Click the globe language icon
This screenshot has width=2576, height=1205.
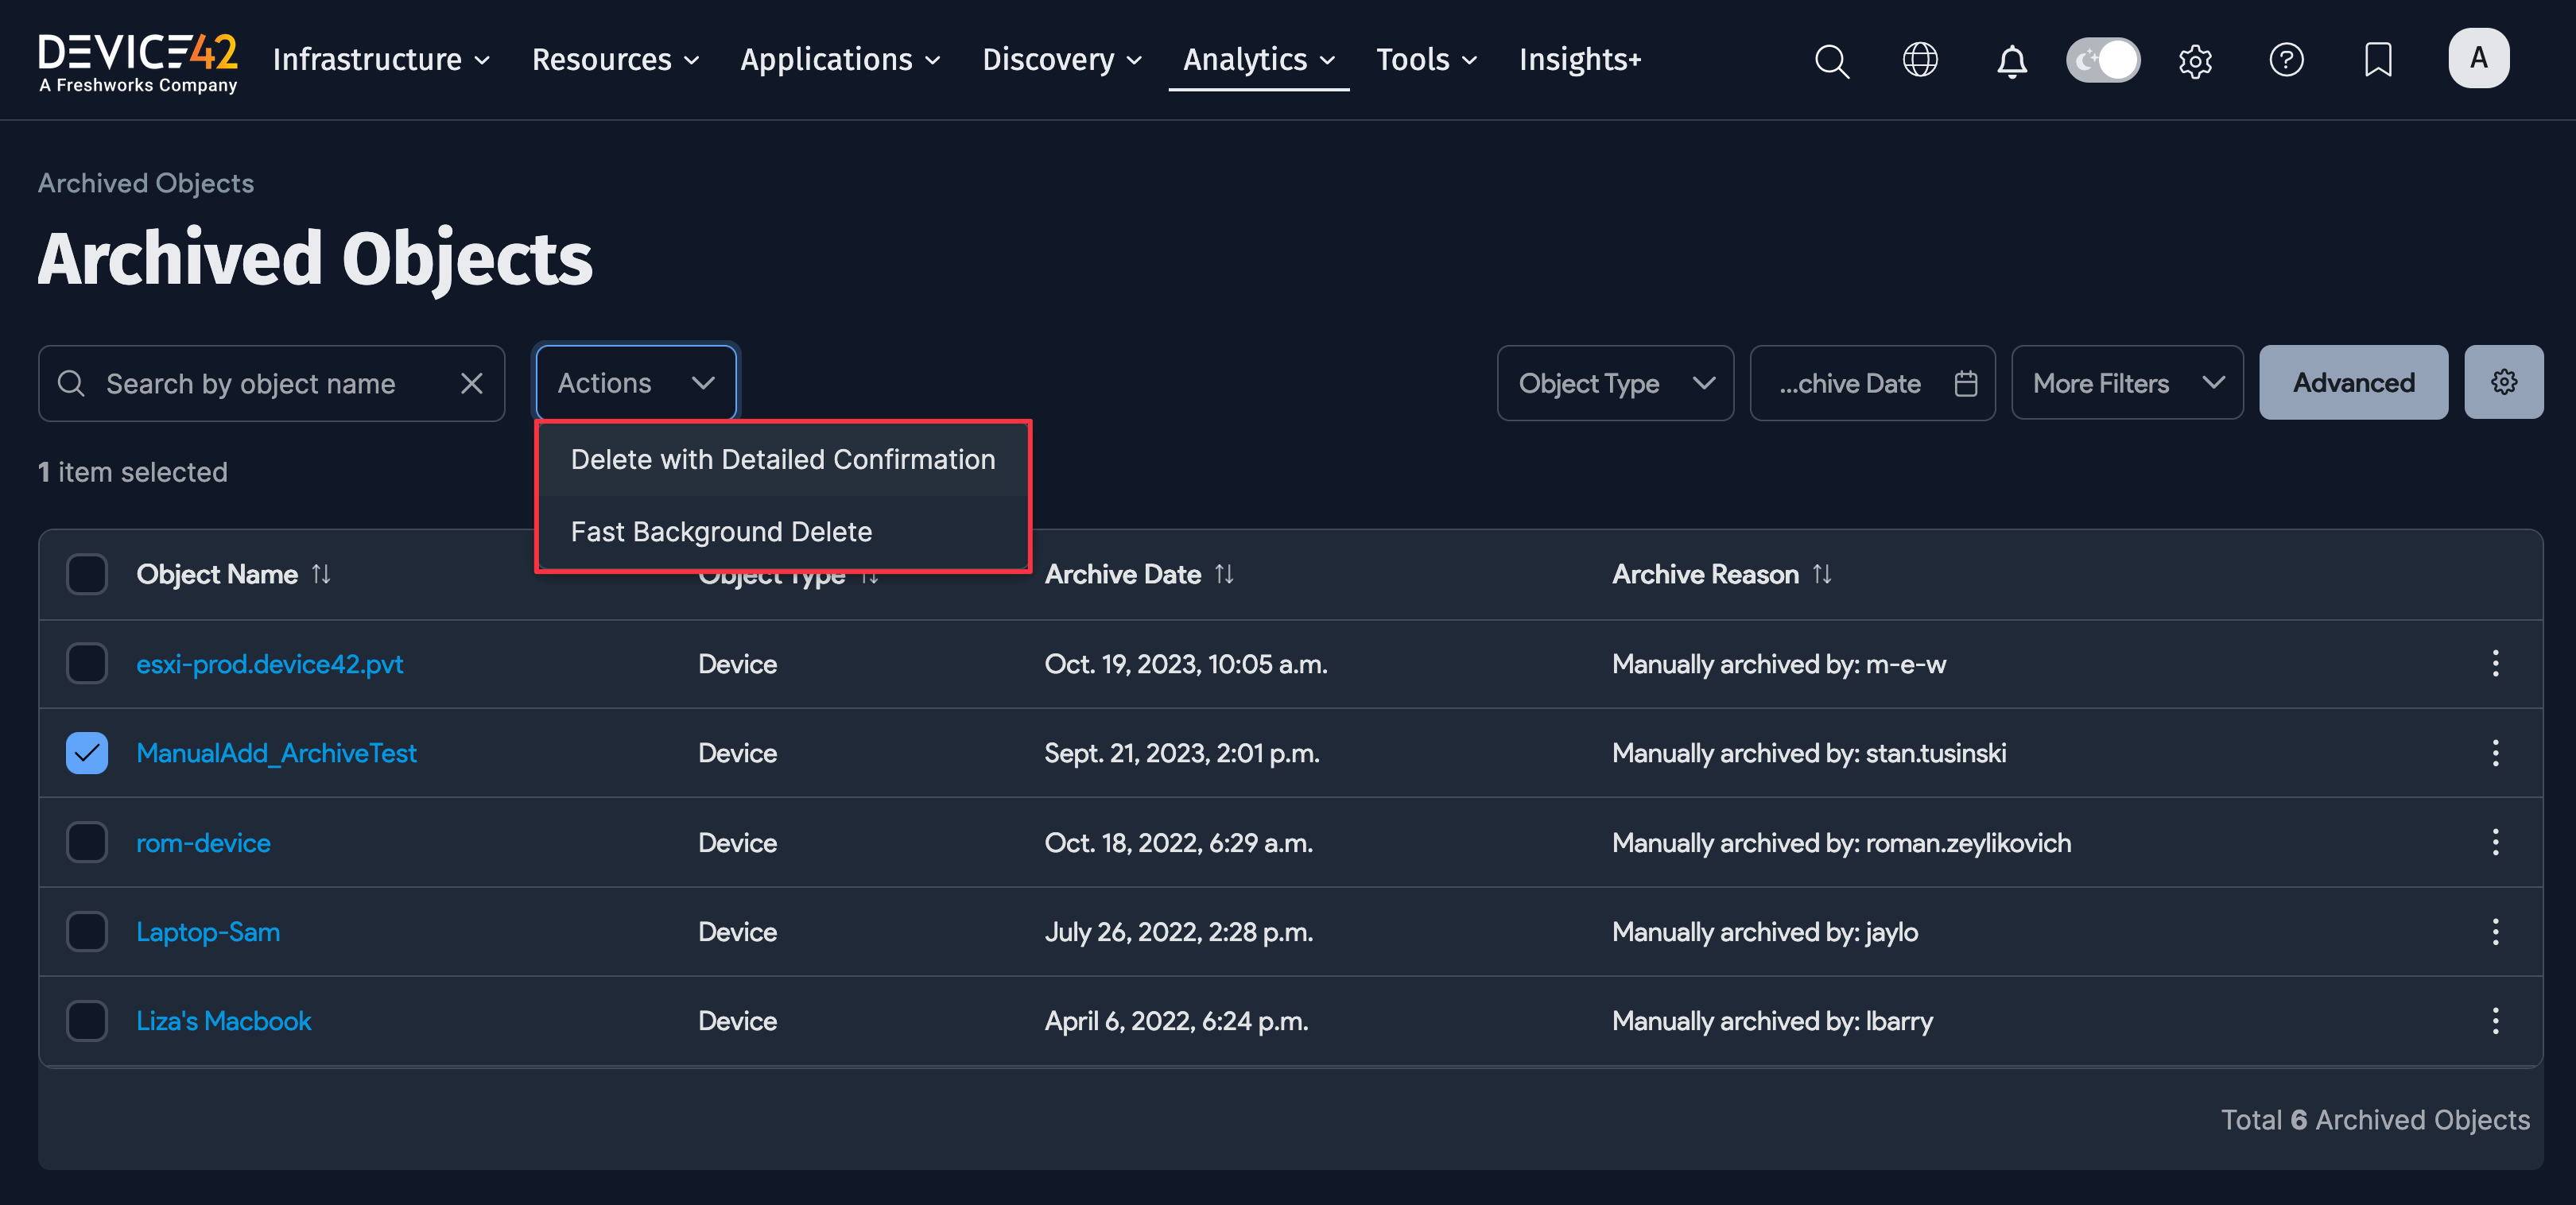point(1919,60)
